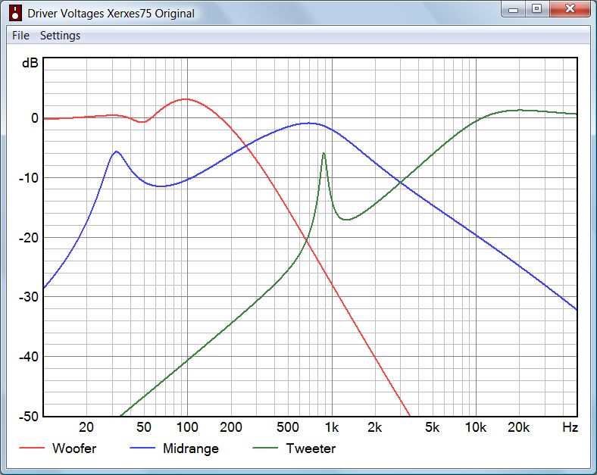Click the blue midrange peak near 30 Hz

click(116, 152)
